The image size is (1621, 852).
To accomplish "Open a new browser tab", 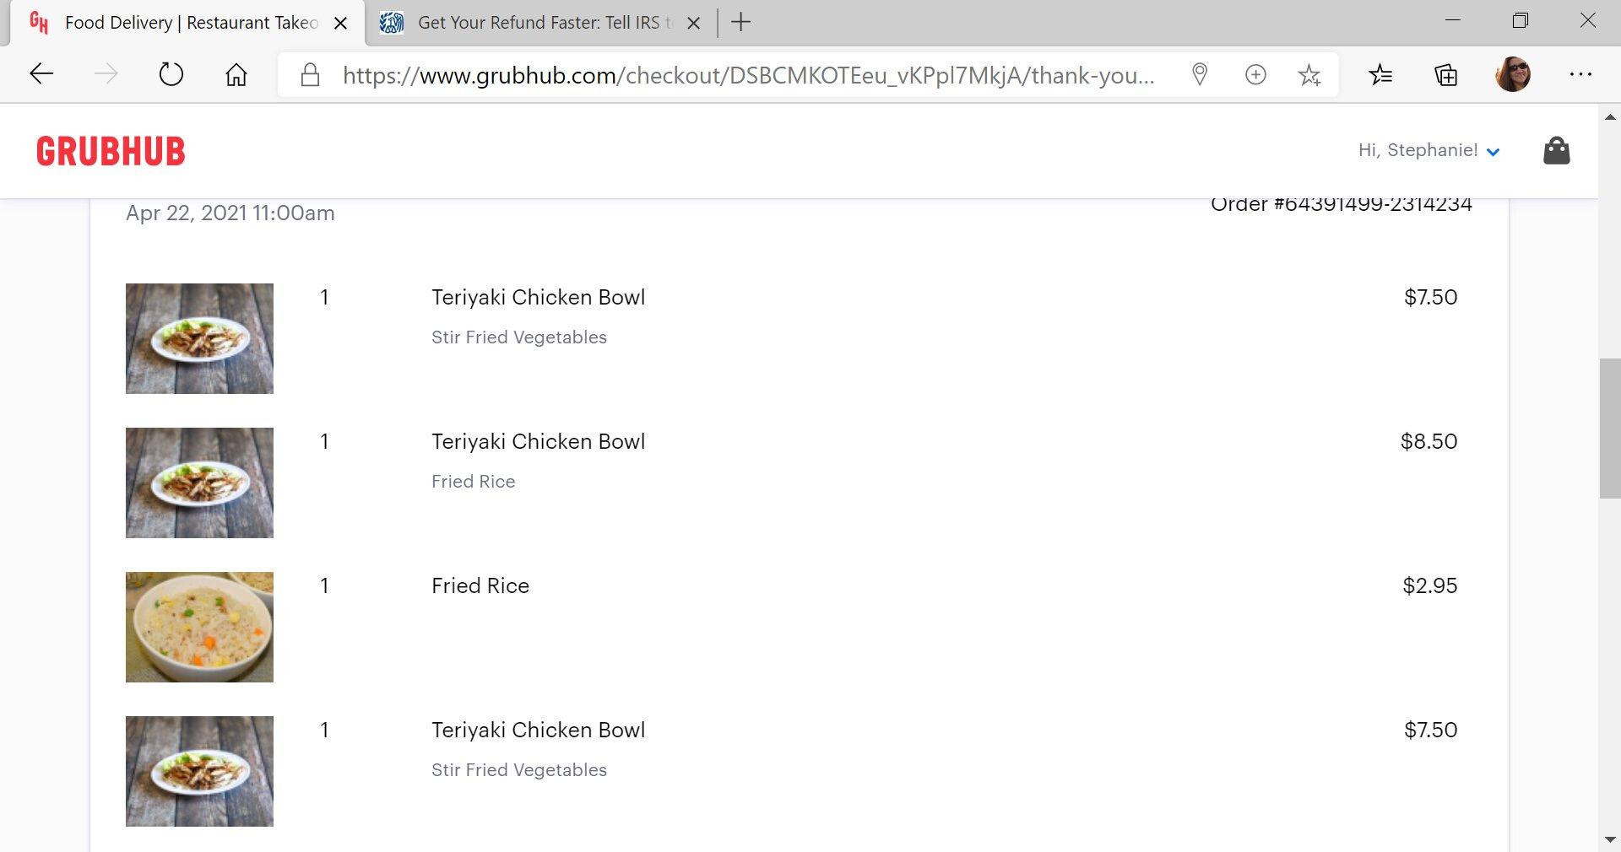I will pos(740,23).
